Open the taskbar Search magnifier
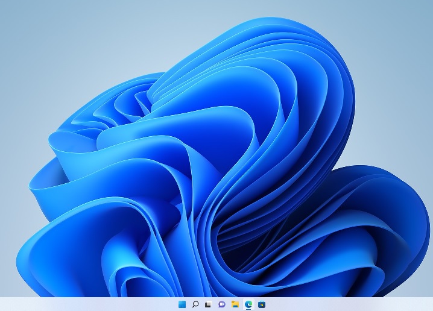This screenshot has width=433, height=311. click(195, 304)
